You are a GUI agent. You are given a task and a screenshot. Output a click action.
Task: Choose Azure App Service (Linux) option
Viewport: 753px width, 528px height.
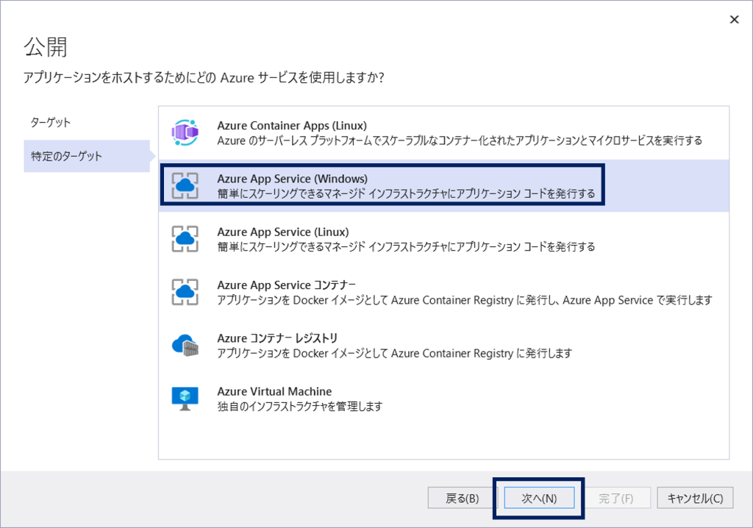[x=443, y=239]
